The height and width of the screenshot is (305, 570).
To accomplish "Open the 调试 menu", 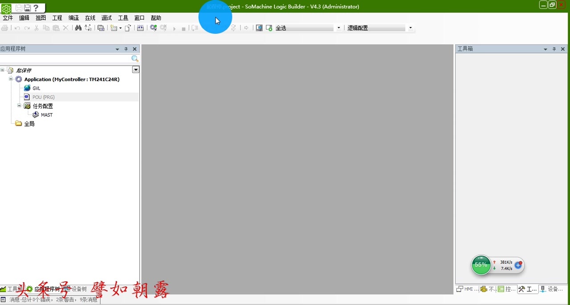I will pos(106,18).
